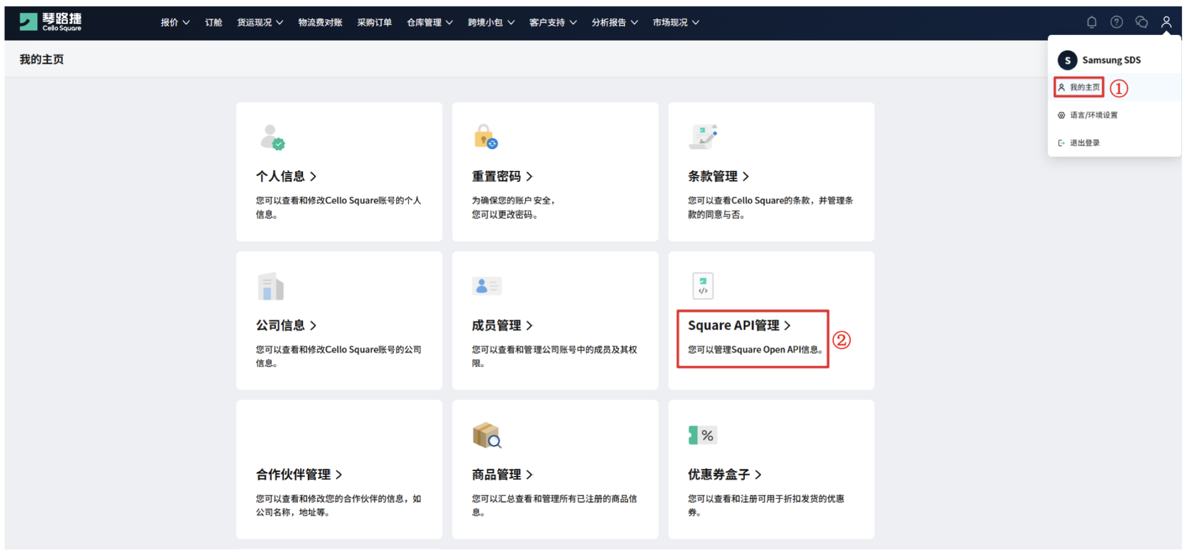Click the code icon above Square API管理
1188x556 pixels.
703,286
